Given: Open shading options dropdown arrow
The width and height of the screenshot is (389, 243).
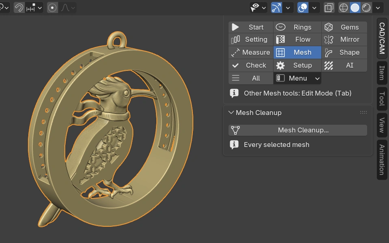Looking at the screenshot, I should click(x=378, y=8).
